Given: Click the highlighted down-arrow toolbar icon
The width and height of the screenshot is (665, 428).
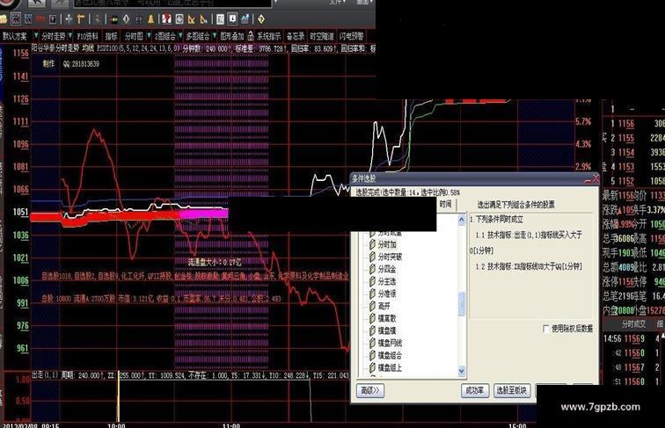Looking at the screenshot, I should tap(232, 19).
